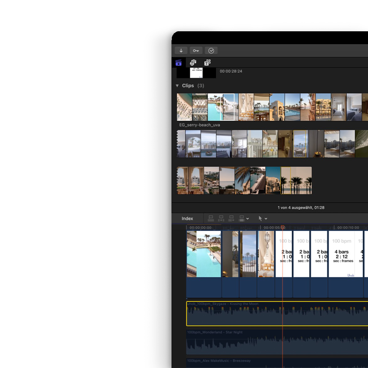Open the keyword editor with the key icon
This screenshot has width=368, height=368.
coord(196,50)
